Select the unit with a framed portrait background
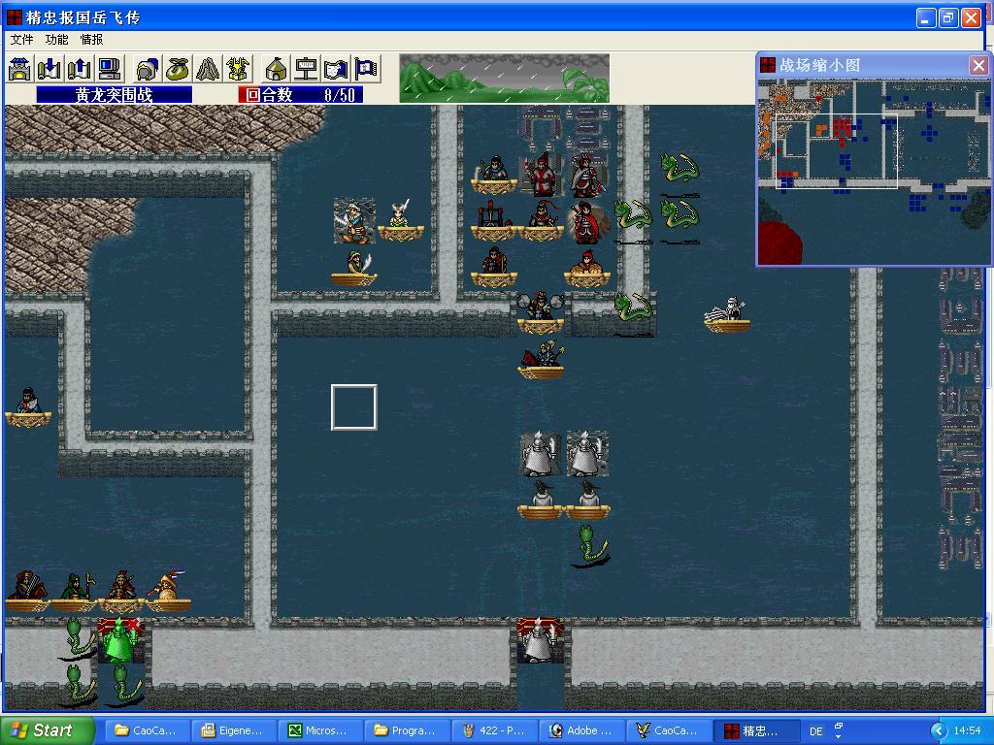Viewport: 994px width, 745px height. [354, 220]
